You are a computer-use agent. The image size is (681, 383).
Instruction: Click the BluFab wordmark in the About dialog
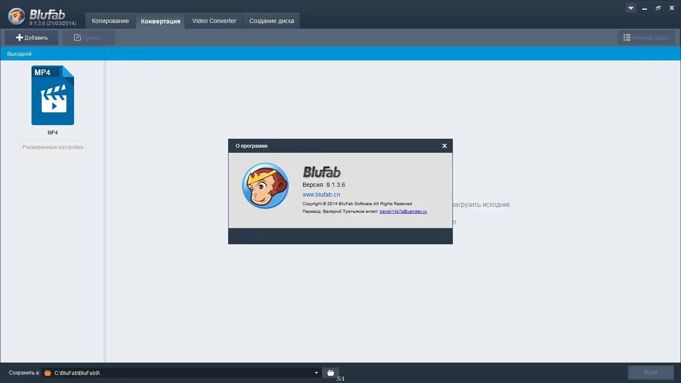pos(322,172)
